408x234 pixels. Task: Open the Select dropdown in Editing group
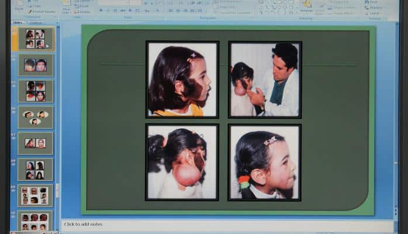click(373, 12)
